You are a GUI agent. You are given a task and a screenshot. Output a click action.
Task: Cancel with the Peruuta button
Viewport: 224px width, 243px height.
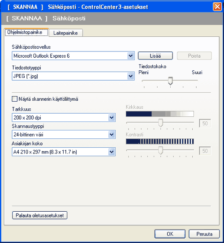(204, 234)
